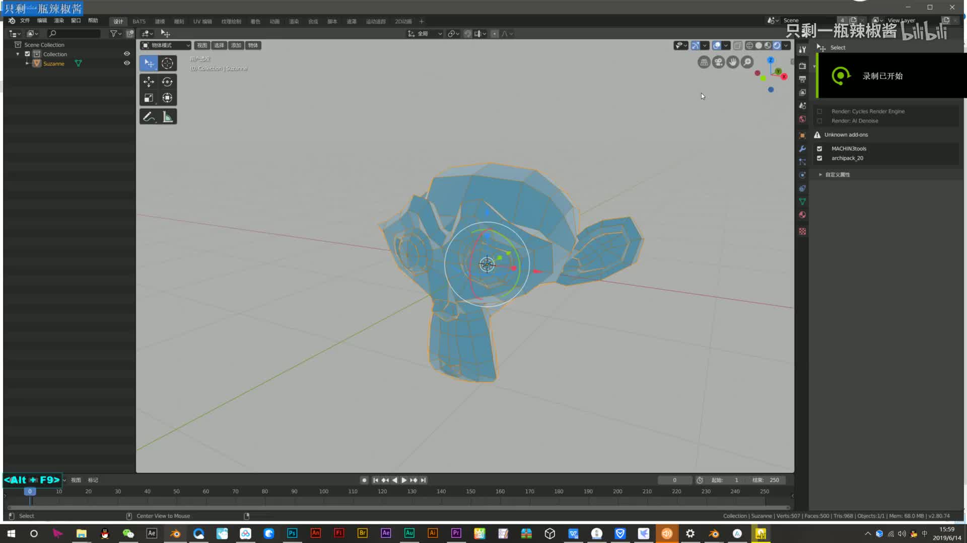The image size is (967, 543).
Task: Open Render properties tab
Action: pyautogui.click(x=802, y=66)
